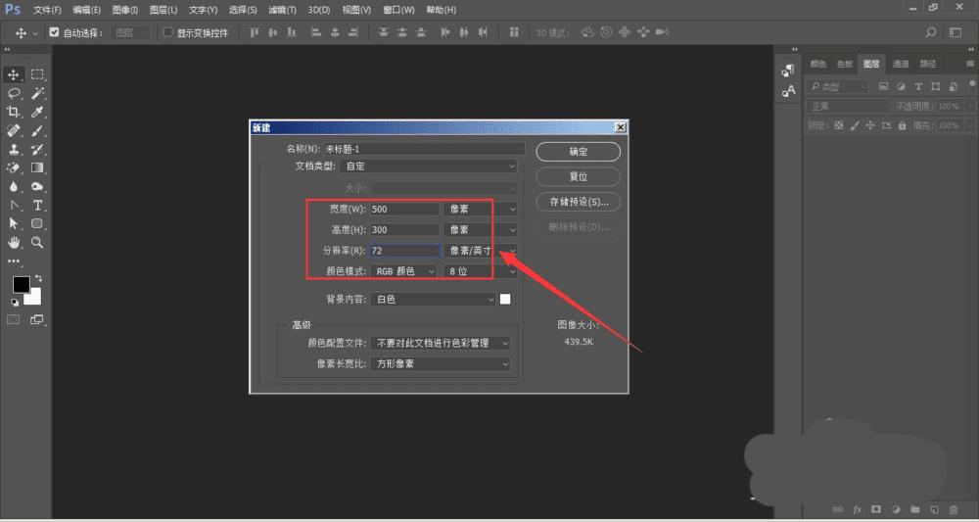Toggle filter for shape layers
Viewport: 979px width, 522px height.
coord(935,87)
